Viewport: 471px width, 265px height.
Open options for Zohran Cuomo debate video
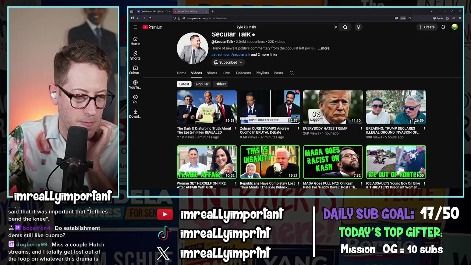298,129
